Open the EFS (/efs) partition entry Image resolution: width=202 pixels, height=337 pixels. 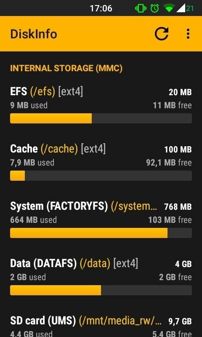click(x=101, y=105)
